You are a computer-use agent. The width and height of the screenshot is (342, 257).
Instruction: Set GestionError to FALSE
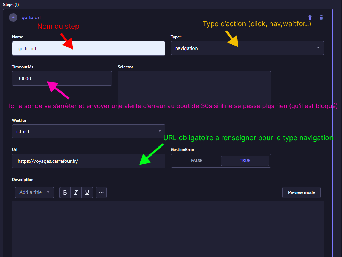(x=196, y=161)
